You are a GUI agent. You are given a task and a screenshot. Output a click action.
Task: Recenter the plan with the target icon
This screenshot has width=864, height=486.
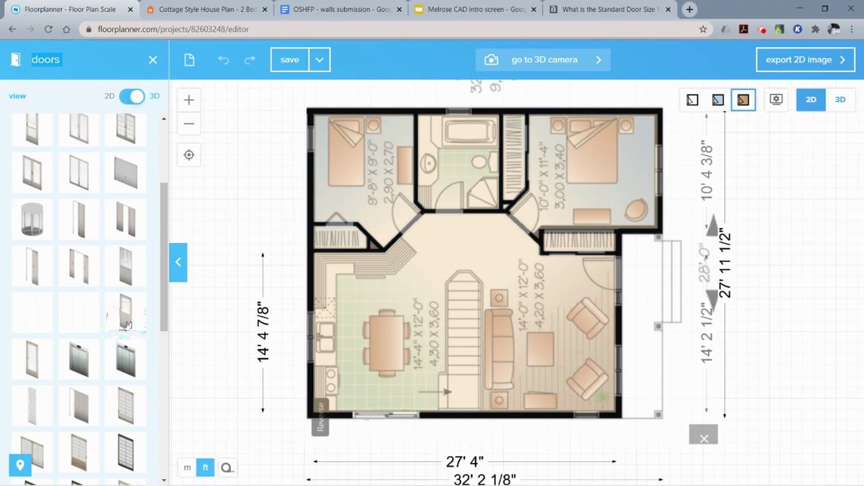click(x=189, y=155)
